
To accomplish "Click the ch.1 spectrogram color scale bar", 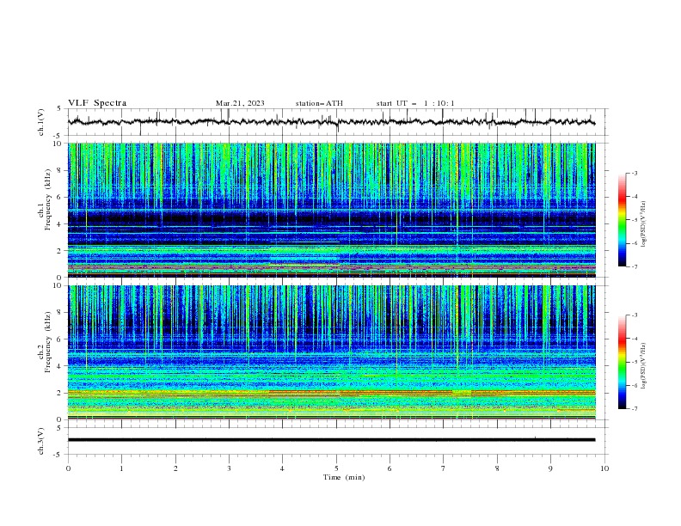I will [x=622, y=220].
